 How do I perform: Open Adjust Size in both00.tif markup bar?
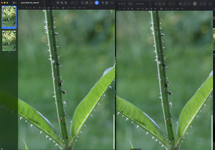155,9
